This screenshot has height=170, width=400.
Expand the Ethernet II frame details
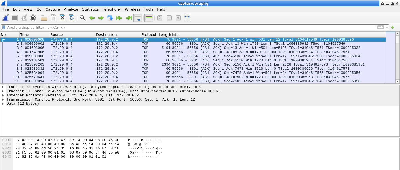pyautogui.click(x=3, y=91)
